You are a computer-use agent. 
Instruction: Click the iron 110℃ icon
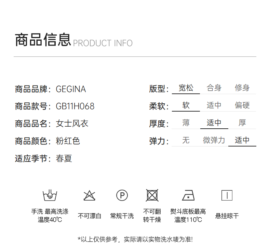188,195
